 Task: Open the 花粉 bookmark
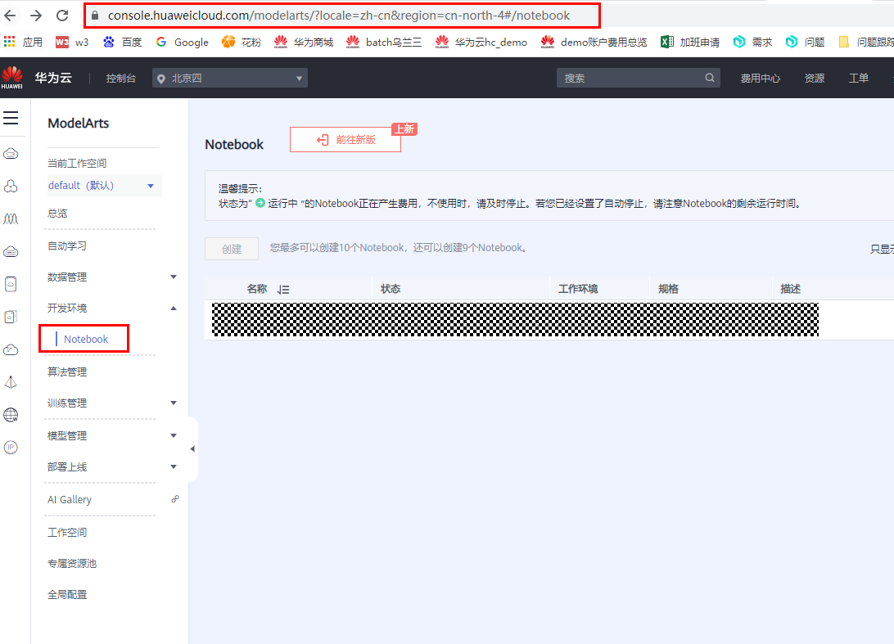click(x=242, y=43)
